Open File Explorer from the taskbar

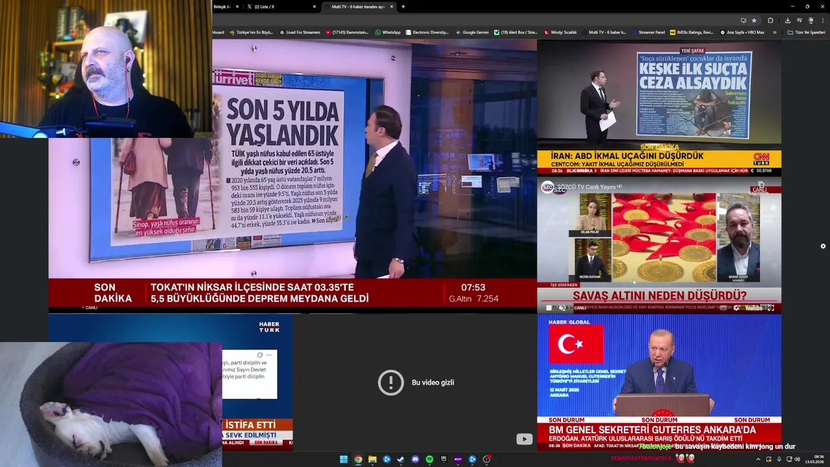372,459
